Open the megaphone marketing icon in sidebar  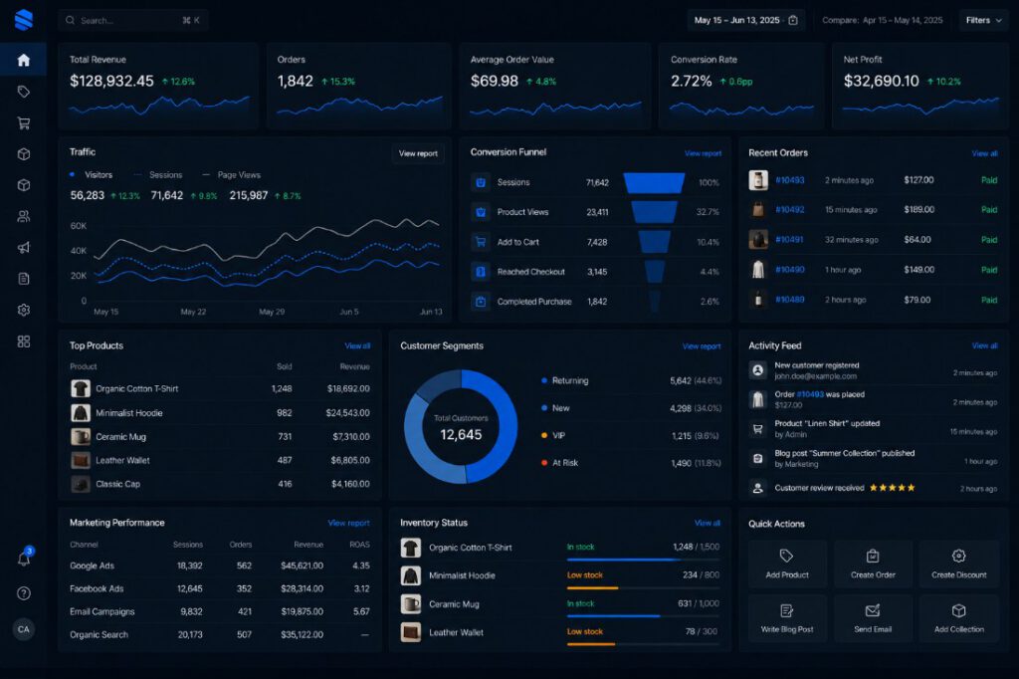click(x=24, y=248)
